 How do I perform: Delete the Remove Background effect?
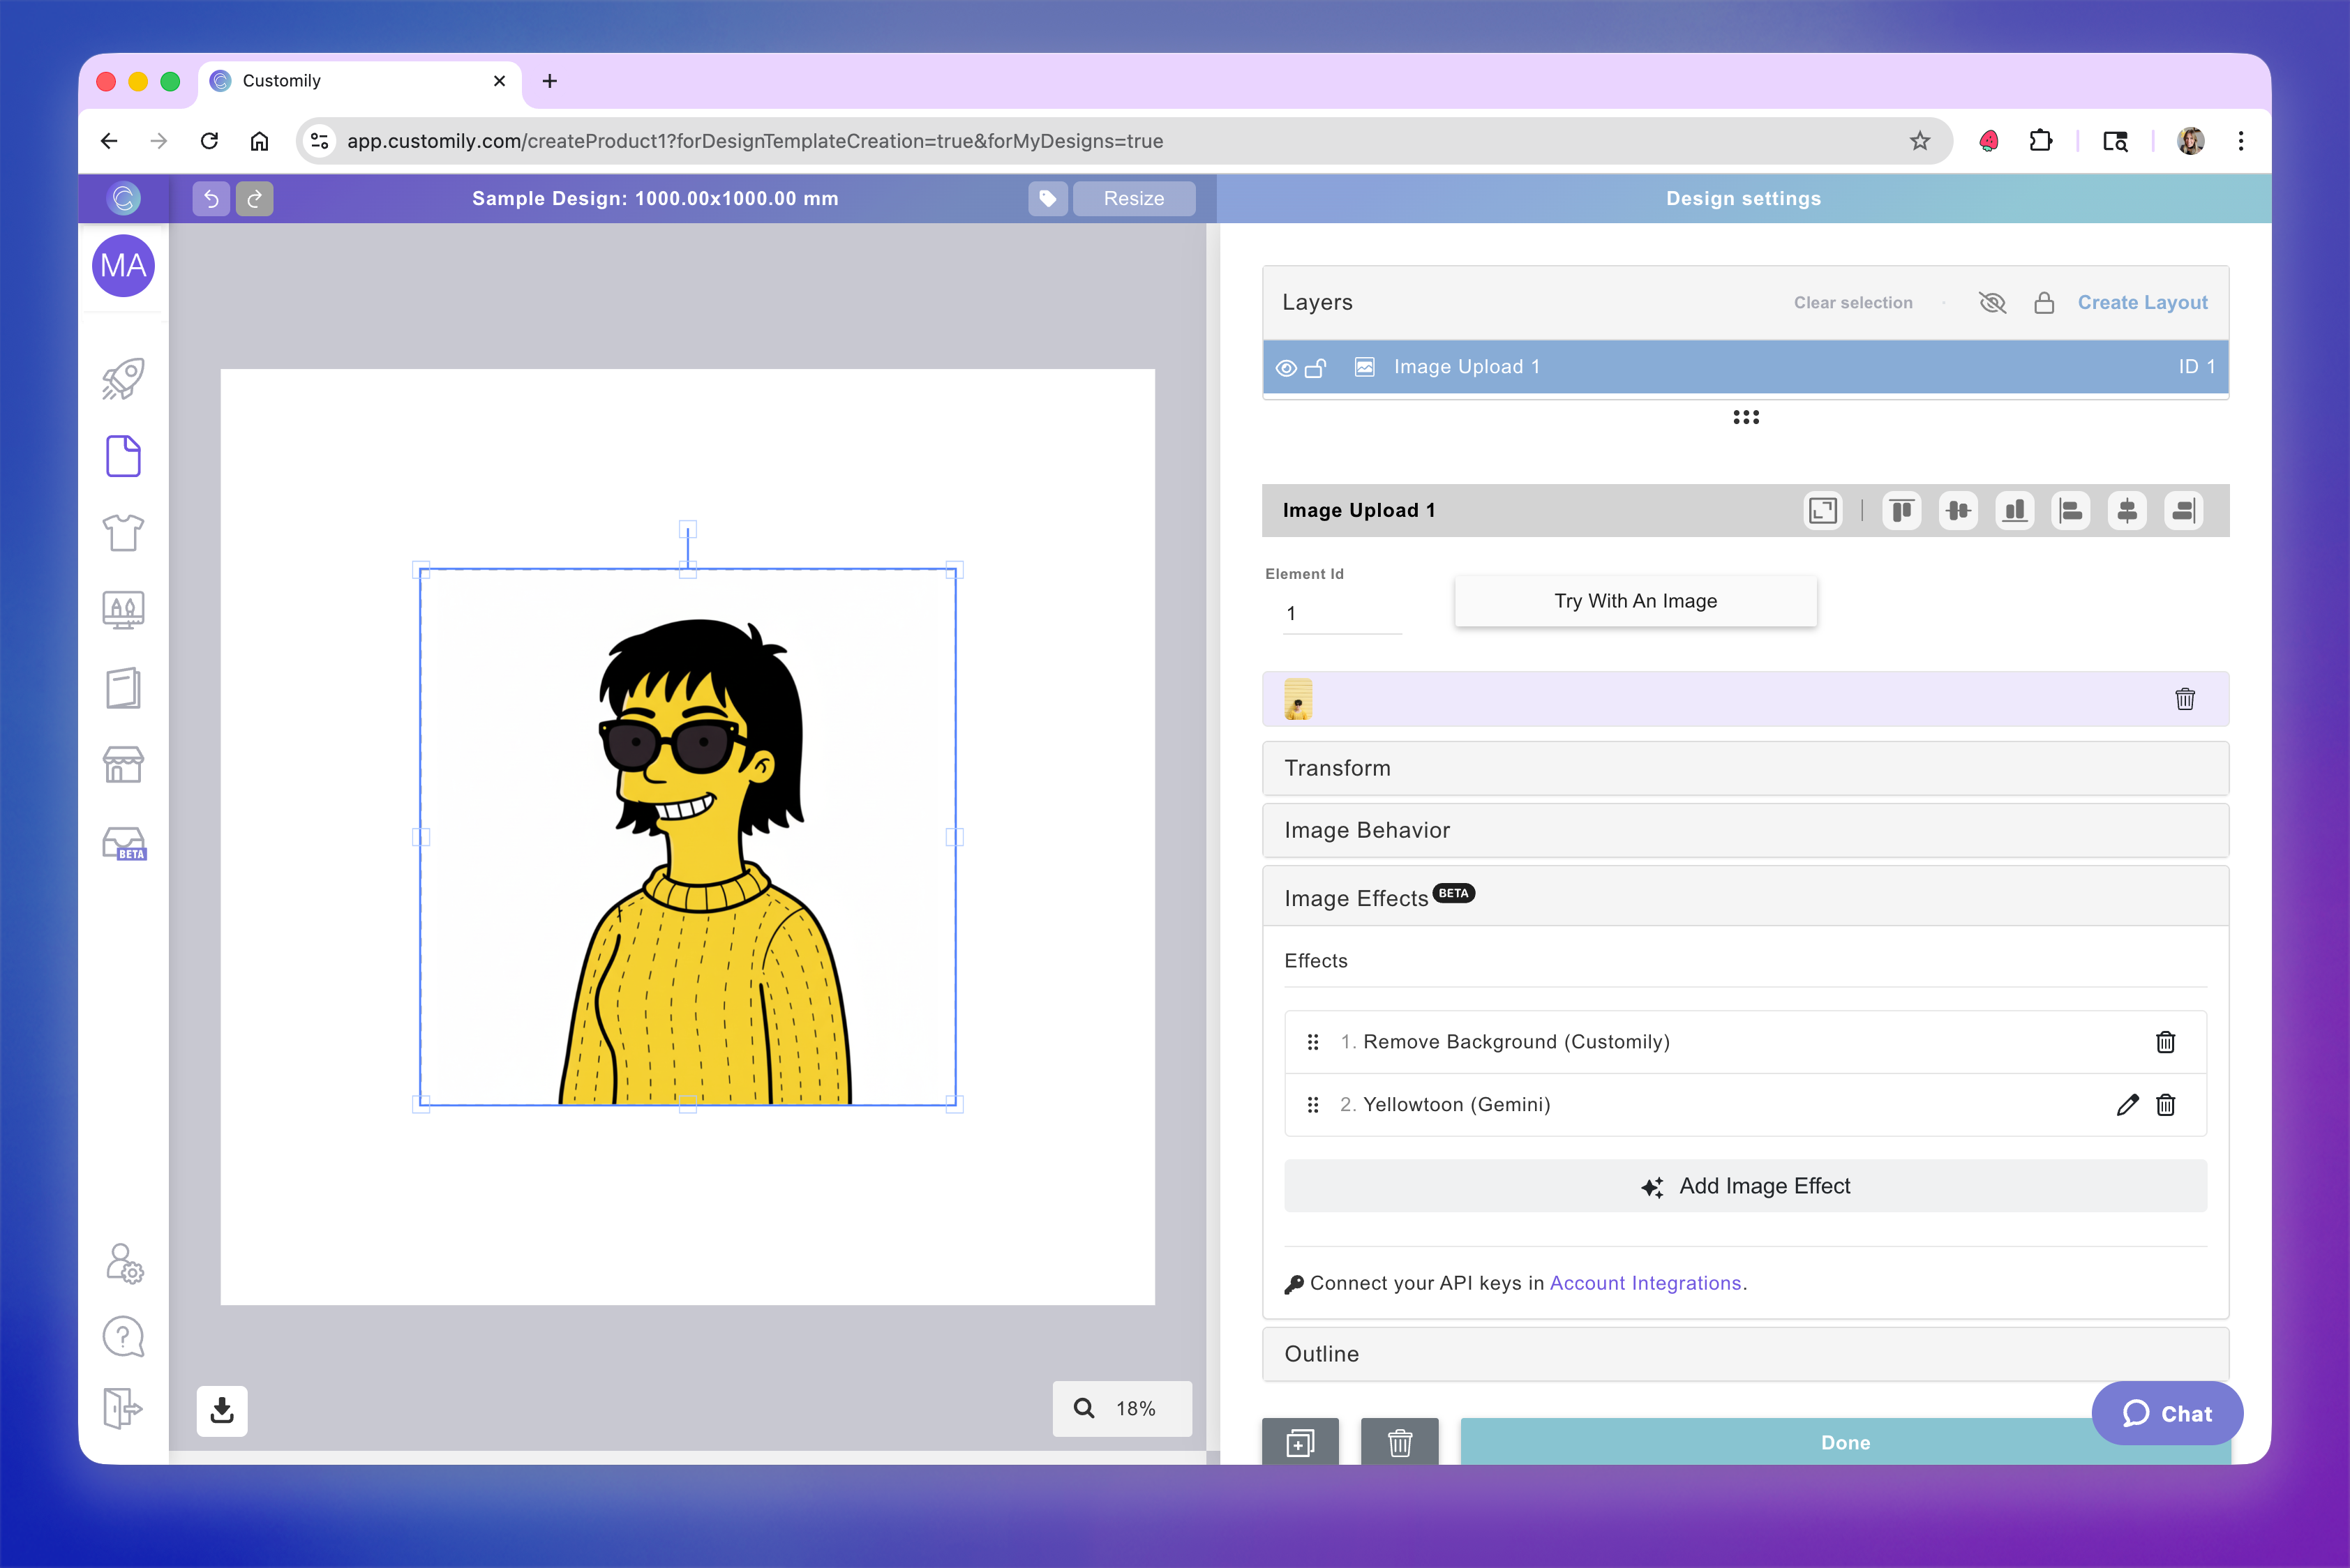pos(2165,1042)
